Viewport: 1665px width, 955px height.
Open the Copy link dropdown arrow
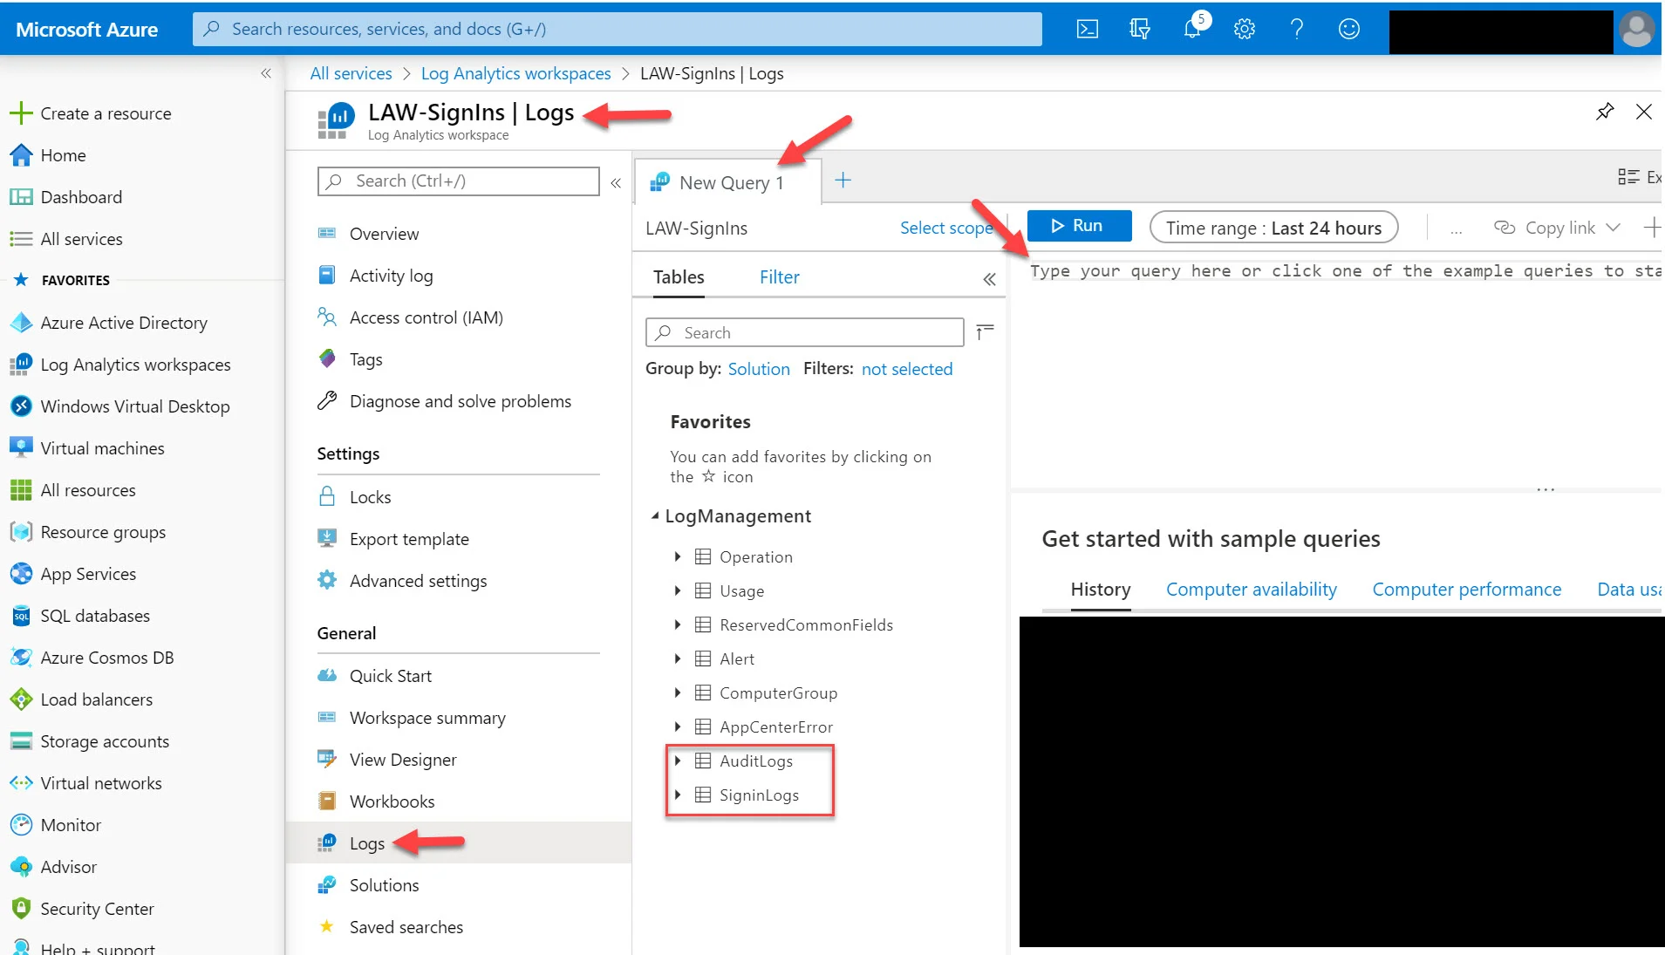(1614, 228)
